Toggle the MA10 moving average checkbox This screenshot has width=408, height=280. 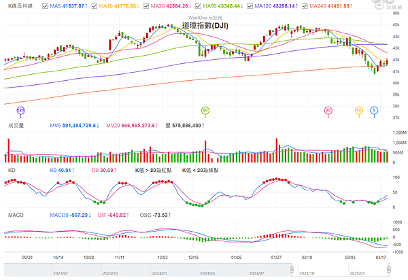(95, 5)
